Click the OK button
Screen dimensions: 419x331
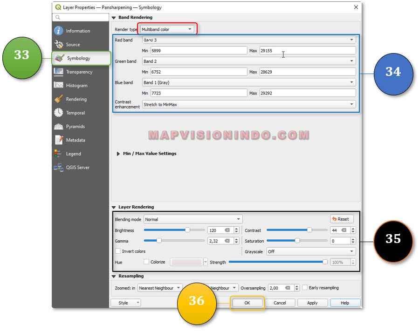(247, 303)
